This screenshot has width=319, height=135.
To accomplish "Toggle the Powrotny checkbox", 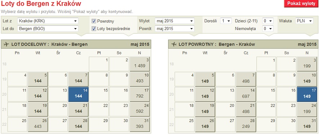I will click(x=94, y=21).
